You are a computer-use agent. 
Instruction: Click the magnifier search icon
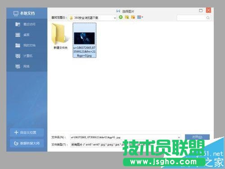(x=208, y=18)
